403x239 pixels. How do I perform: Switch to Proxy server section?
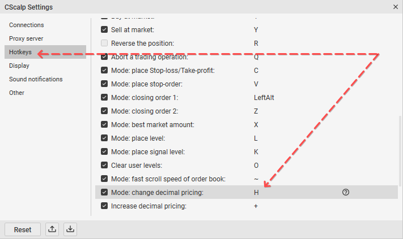pos(26,38)
